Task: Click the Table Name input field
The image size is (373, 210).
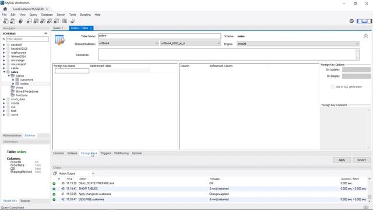Action: click(x=159, y=36)
